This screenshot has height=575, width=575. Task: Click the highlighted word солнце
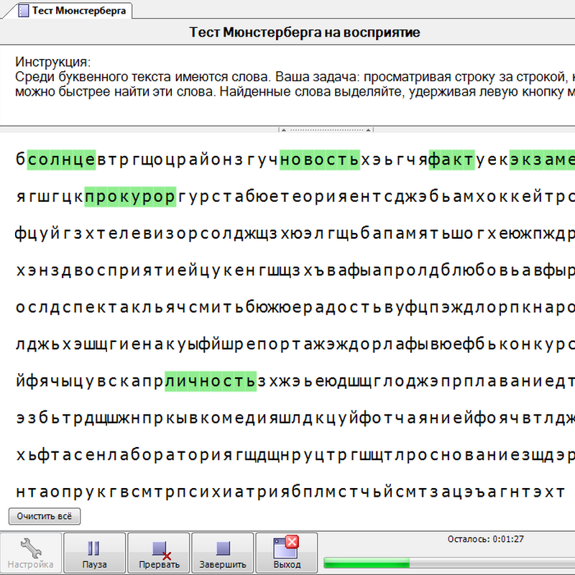pos(61,160)
